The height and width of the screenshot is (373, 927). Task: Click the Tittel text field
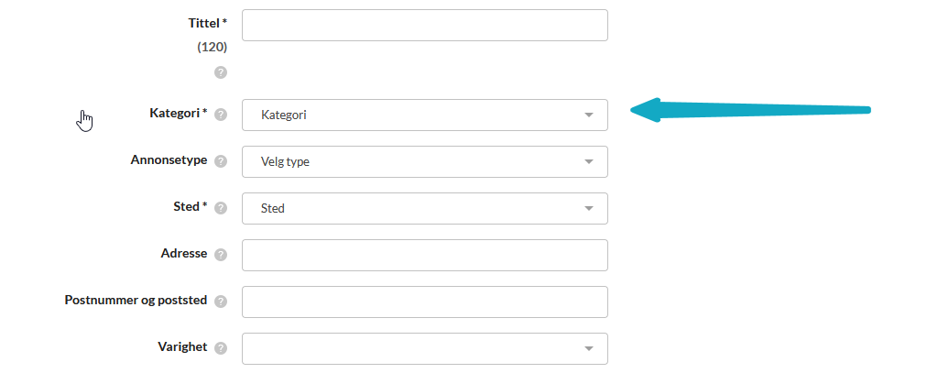[x=424, y=26]
